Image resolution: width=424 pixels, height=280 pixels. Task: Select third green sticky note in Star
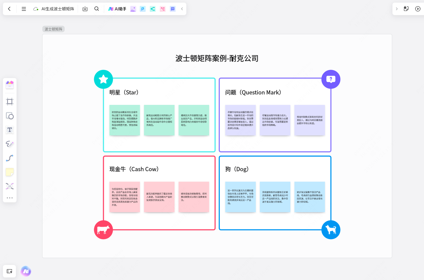pyautogui.click(x=194, y=120)
